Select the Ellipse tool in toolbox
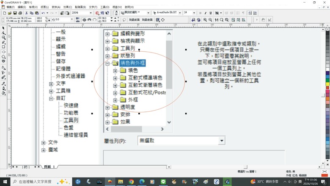The image size is (330, 186). [x=3, y=52]
